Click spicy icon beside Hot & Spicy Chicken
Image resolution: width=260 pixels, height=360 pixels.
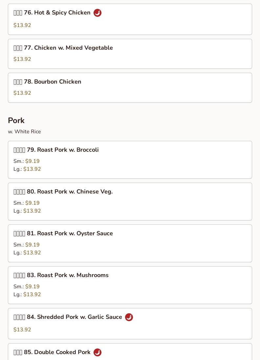tap(97, 13)
